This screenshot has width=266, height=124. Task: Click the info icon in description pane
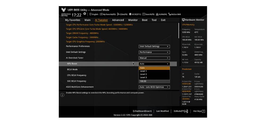(62, 95)
